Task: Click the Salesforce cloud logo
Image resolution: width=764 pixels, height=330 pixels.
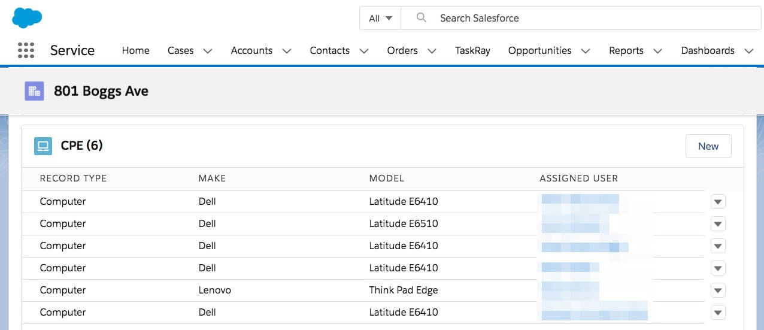Action: (27, 17)
